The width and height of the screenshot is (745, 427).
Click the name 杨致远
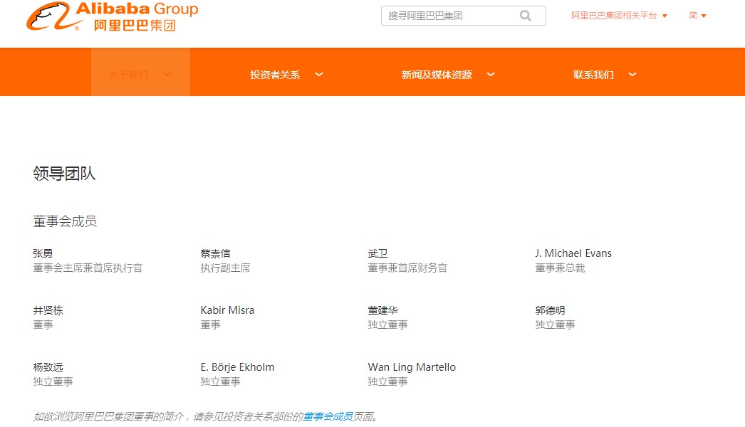pos(48,367)
